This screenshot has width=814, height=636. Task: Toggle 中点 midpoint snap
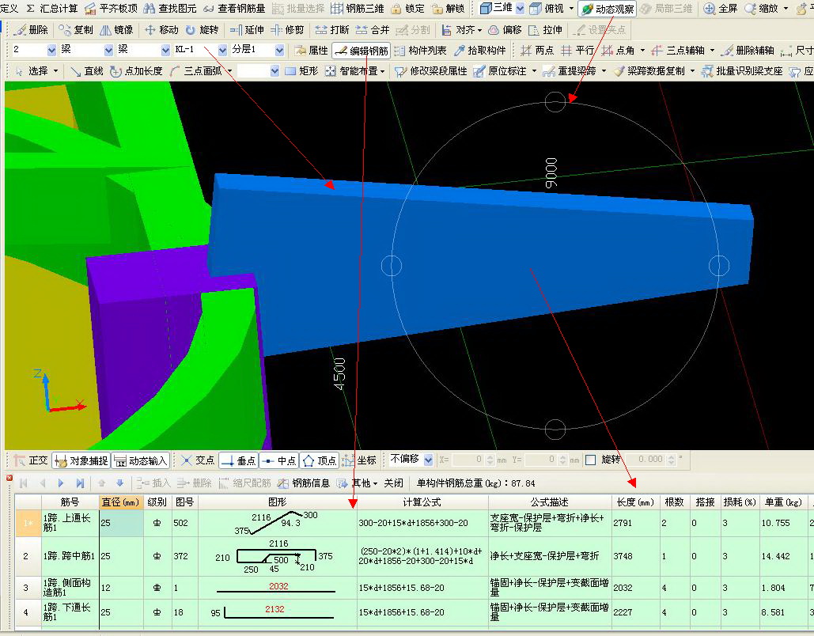point(278,460)
